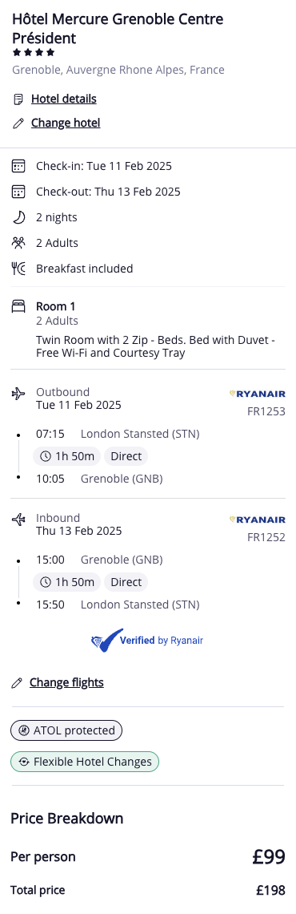Click the check-out calendar icon
This screenshot has height=914, width=296.
click(18, 192)
